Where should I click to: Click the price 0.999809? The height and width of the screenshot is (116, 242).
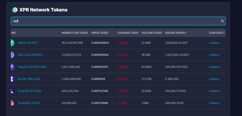(x=98, y=79)
